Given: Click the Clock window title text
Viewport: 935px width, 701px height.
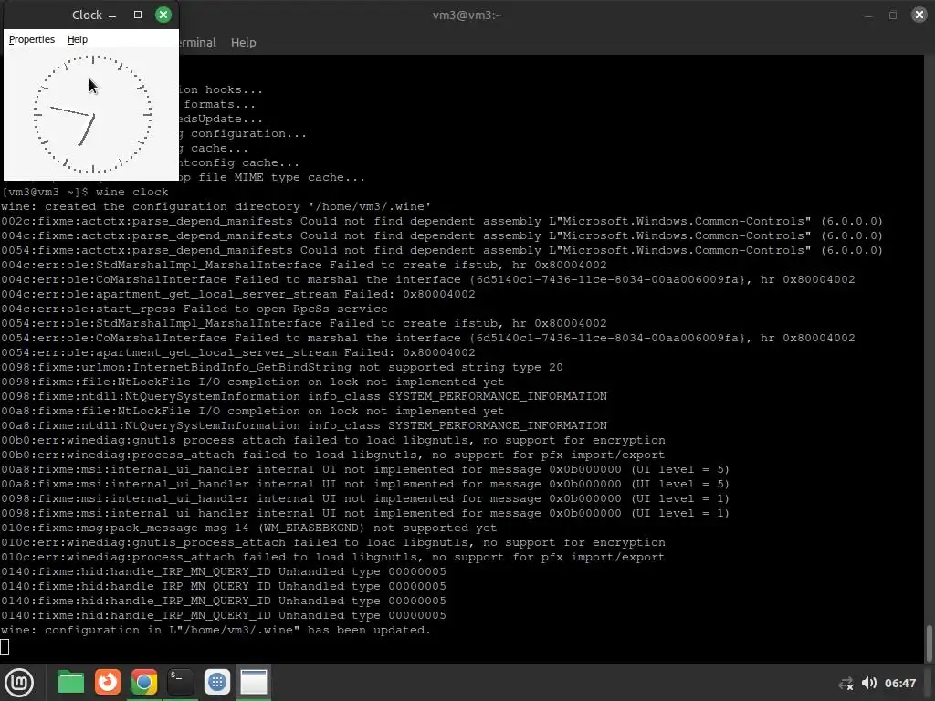Looking at the screenshot, I should click(x=87, y=15).
